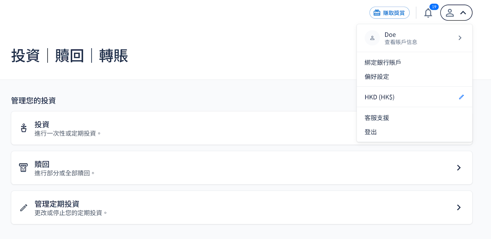Click the plant icon next to 投資
This screenshot has width=491, height=239.
pos(24,128)
